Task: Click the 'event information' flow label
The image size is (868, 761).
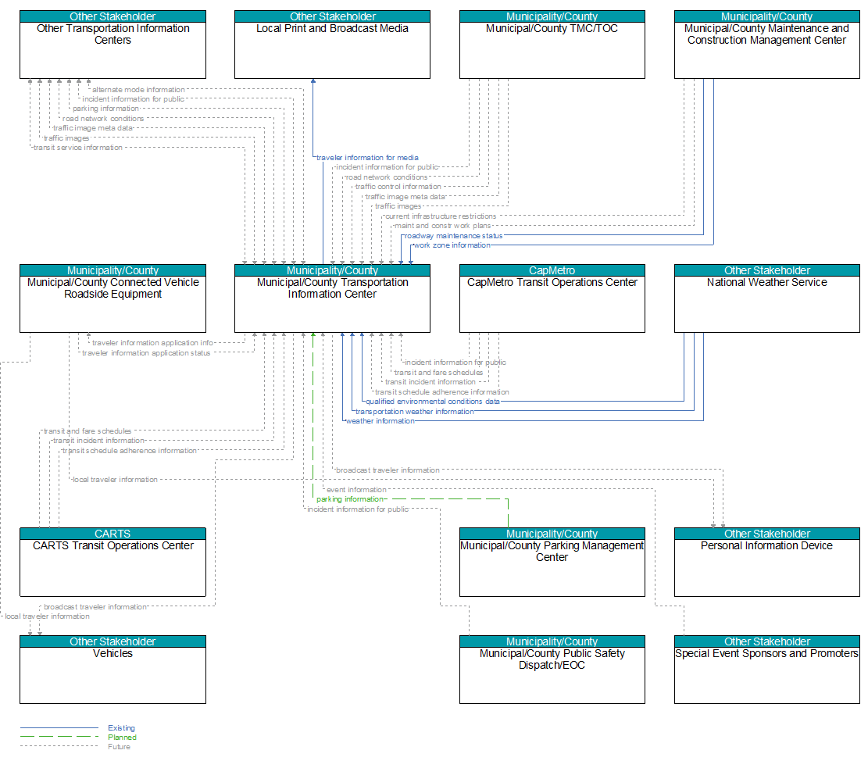Action: click(x=356, y=490)
